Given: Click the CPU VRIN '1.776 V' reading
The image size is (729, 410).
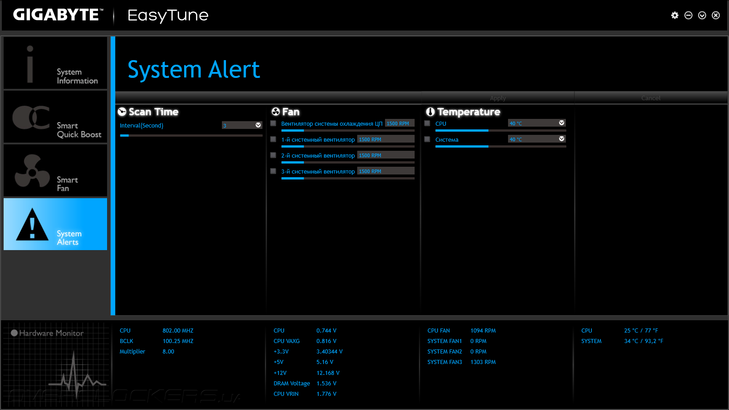Looking at the screenshot, I should coord(327,394).
